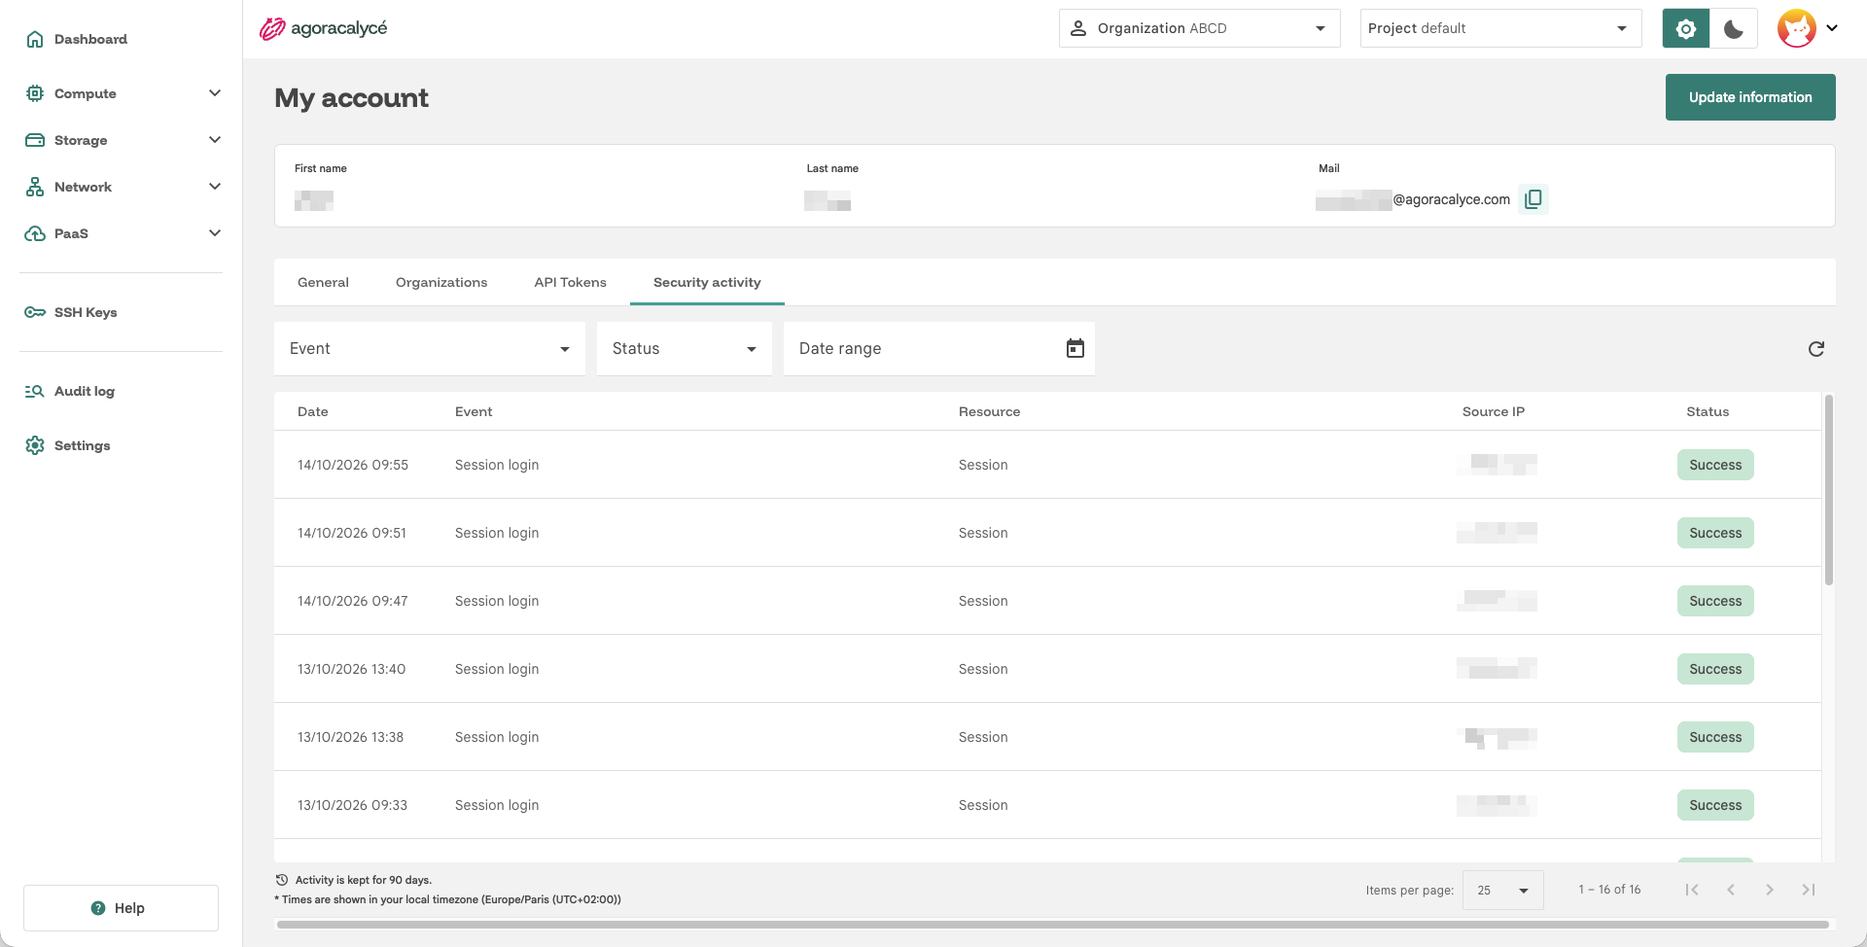Open the Organization ABCD dropdown
The width and height of the screenshot is (1867, 947).
(1199, 28)
